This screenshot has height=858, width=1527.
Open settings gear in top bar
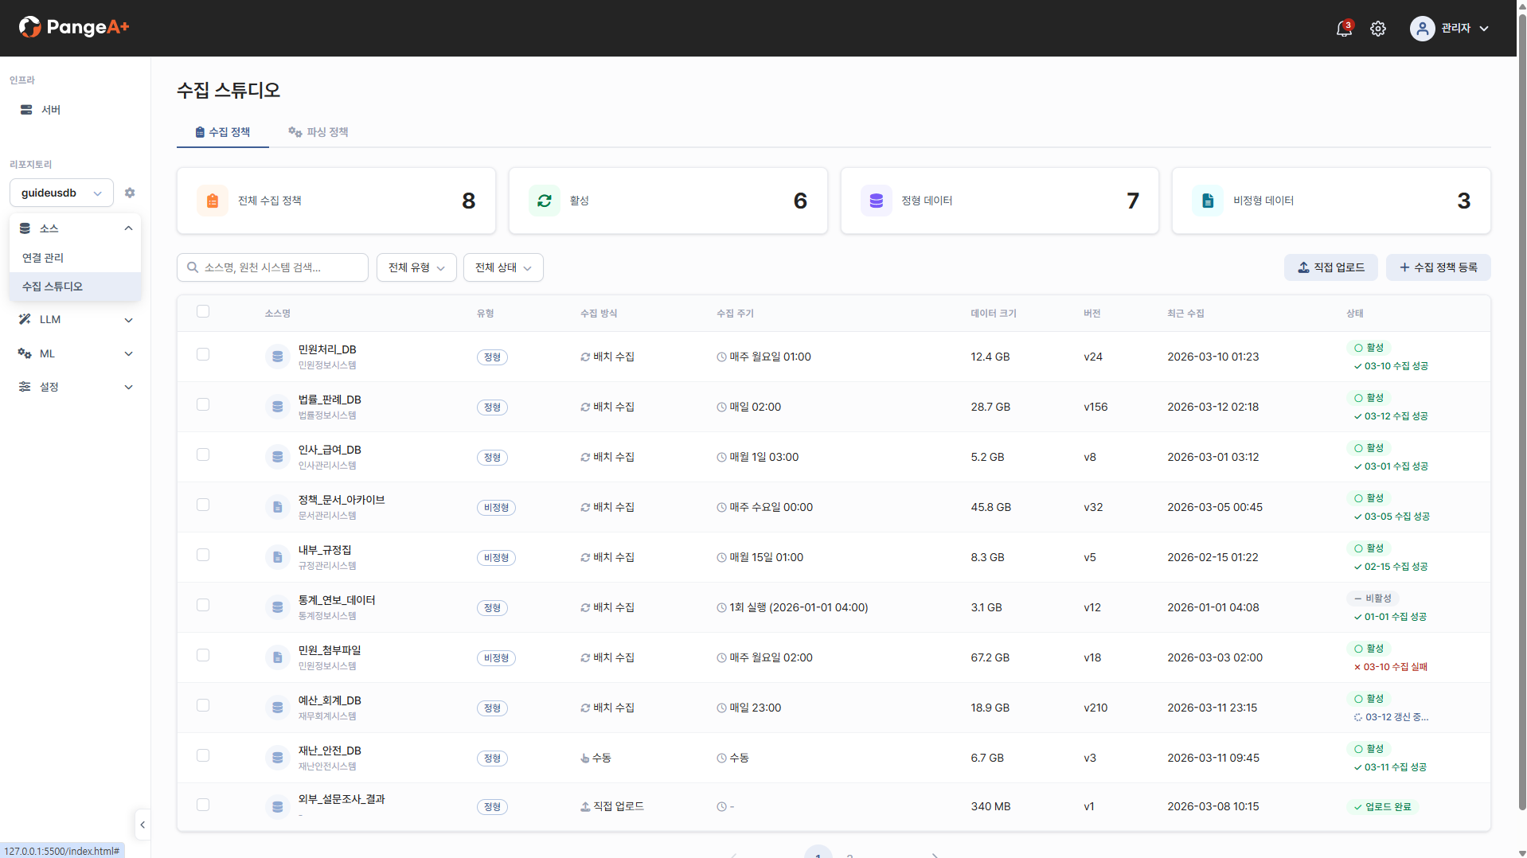pos(1378,29)
